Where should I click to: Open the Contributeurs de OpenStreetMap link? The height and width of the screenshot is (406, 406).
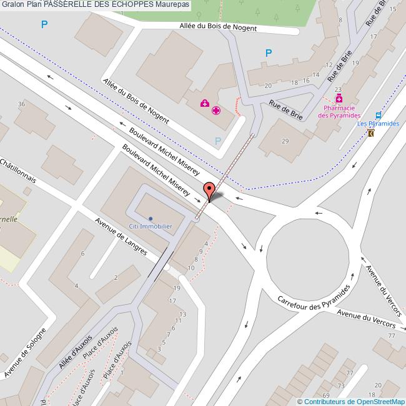pyautogui.click(x=352, y=402)
